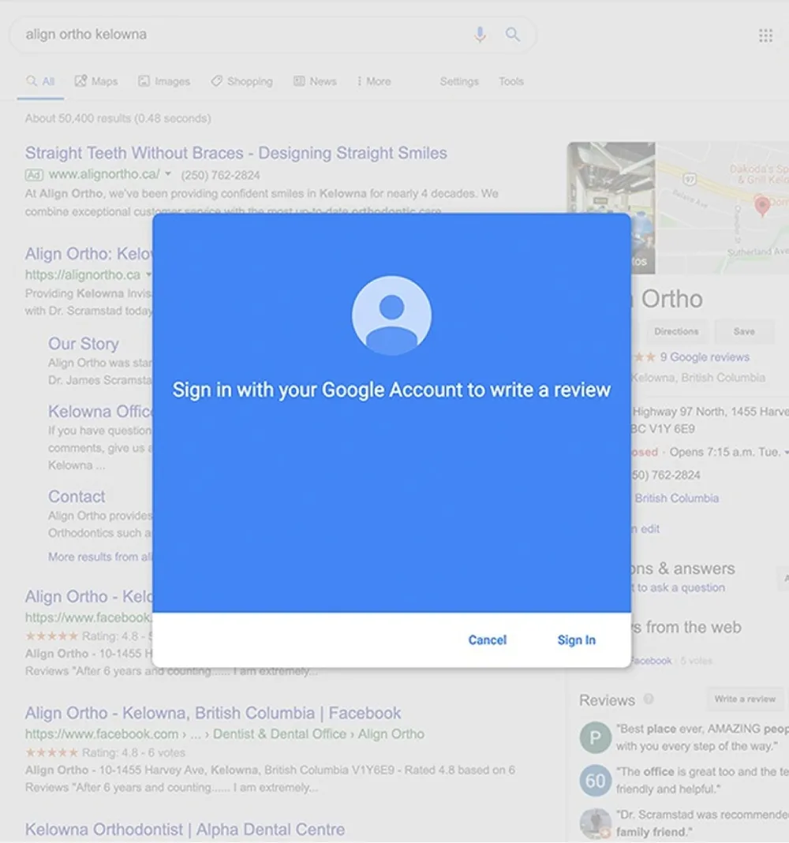The height and width of the screenshot is (843, 789).
Task: Expand the opening hours dropdown arrow
Action: (x=786, y=453)
